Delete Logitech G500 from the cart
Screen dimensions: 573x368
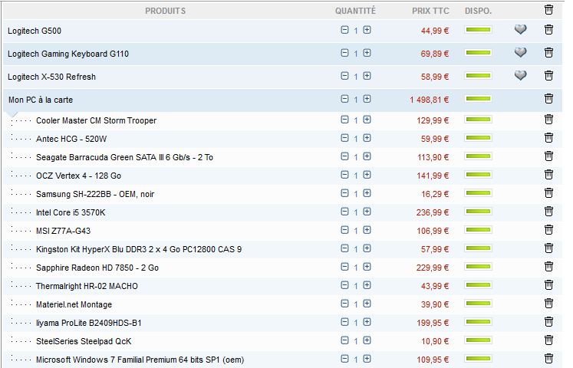548,30
